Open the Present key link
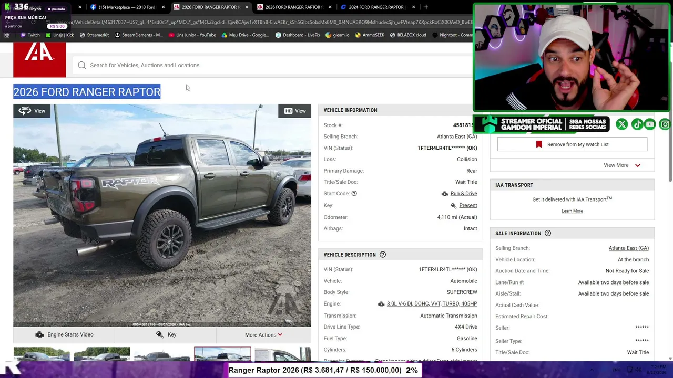This screenshot has width=673, height=378. (468, 205)
